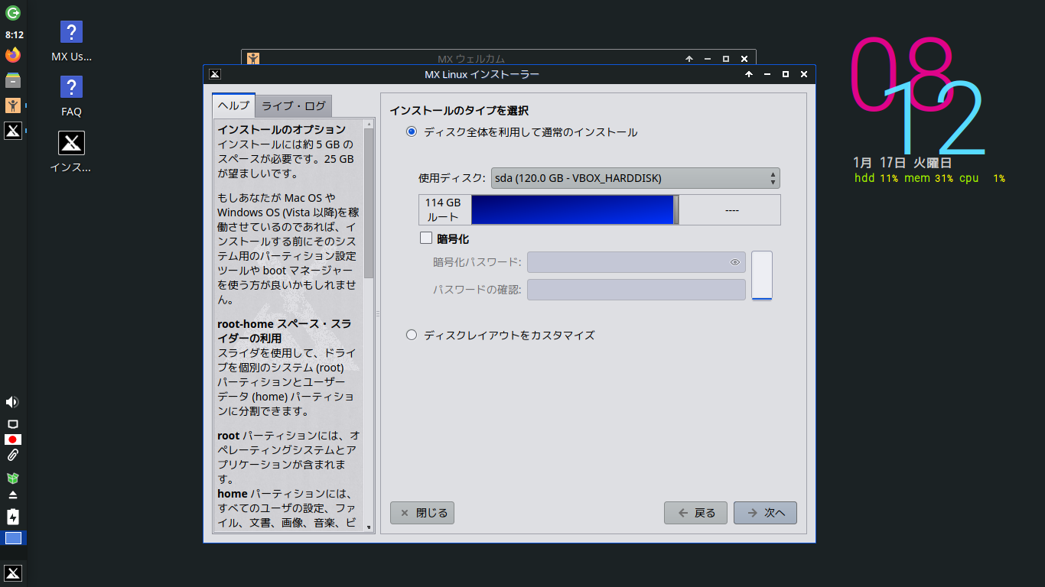Click the Japanese flag keyboard layout icon
The height and width of the screenshot is (587, 1045).
point(13,439)
